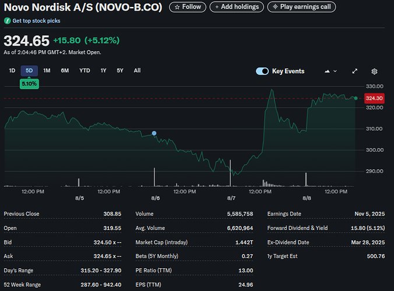Click the blue key event marker on chart
This screenshot has width=394, height=291.
(x=154, y=133)
